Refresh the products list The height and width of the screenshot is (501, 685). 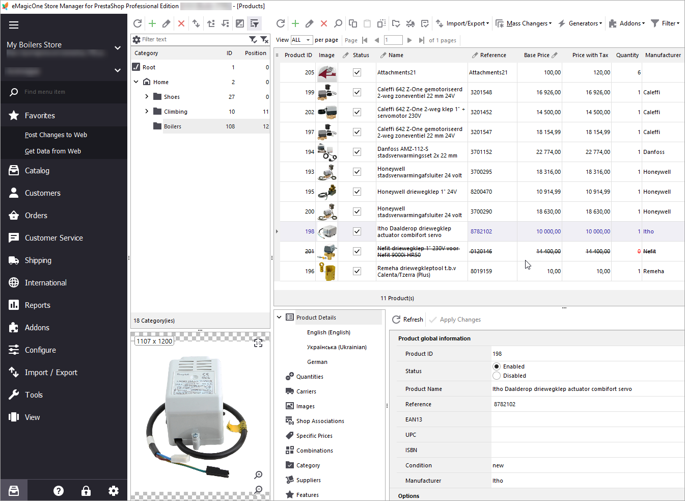[x=281, y=23]
